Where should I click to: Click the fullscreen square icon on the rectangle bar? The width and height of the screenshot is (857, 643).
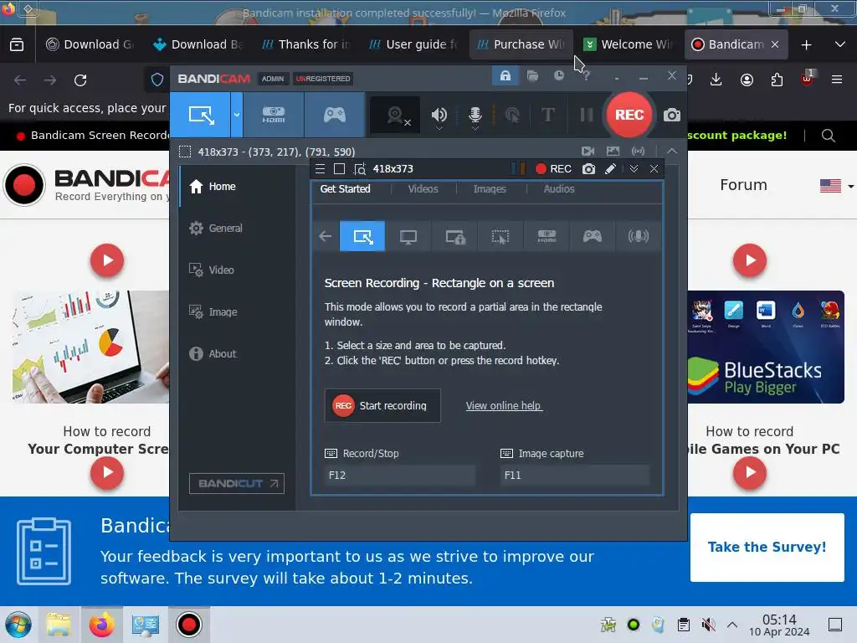[x=339, y=168]
